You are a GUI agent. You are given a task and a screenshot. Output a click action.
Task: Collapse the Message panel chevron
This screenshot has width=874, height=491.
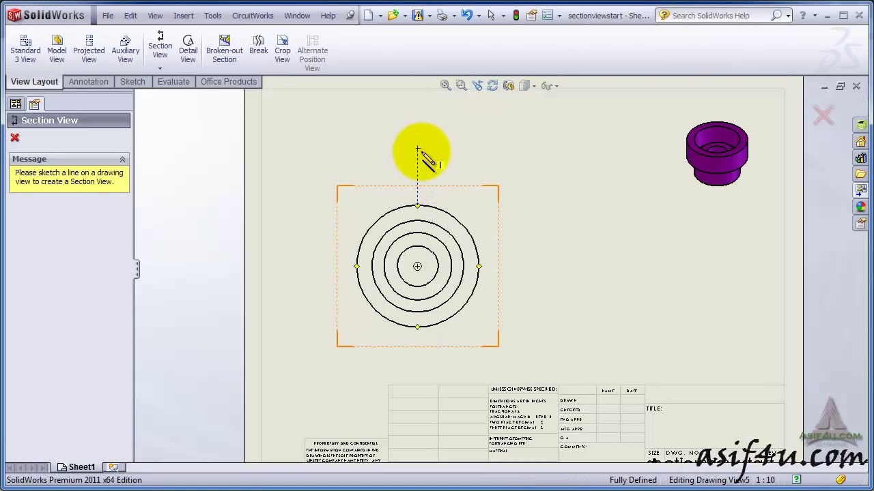pyautogui.click(x=123, y=159)
